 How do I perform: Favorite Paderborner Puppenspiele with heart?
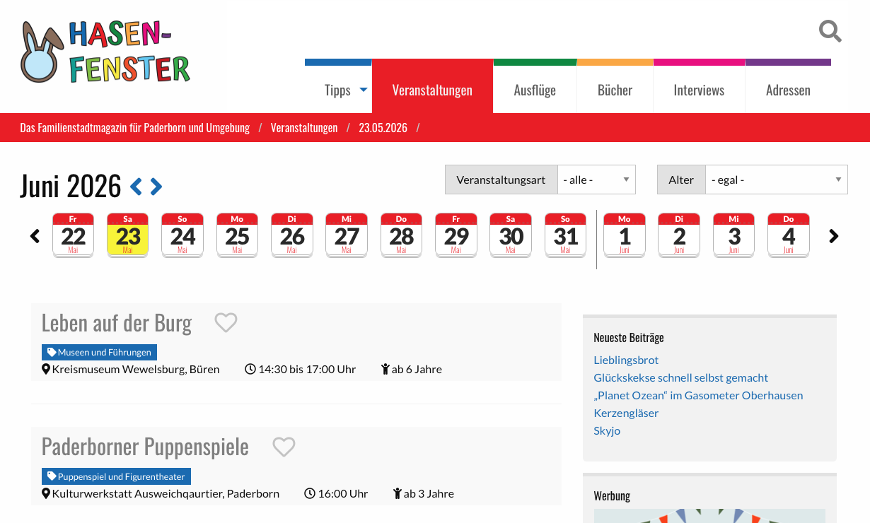pyautogui.click(x=284, y=447)
